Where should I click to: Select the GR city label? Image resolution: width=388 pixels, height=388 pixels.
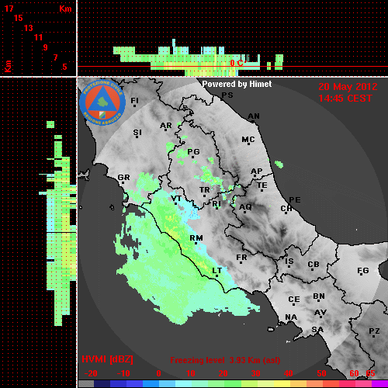pyautogui.click(x=123, y=178)
